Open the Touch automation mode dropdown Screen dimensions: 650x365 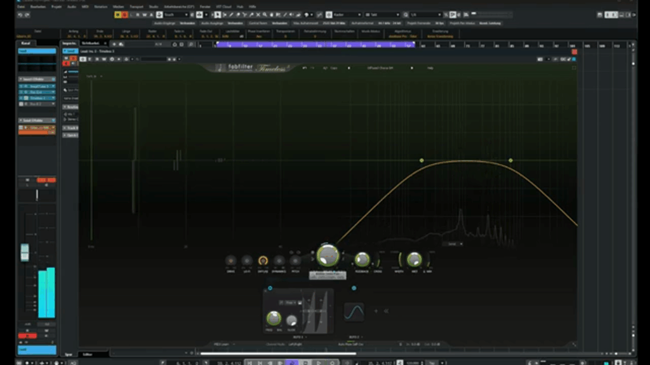[x=176, y=15]
